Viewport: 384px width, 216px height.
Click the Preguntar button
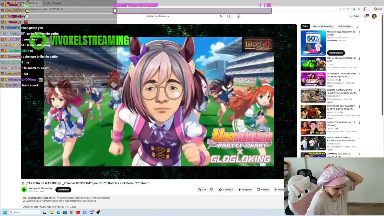click(245, 190)
